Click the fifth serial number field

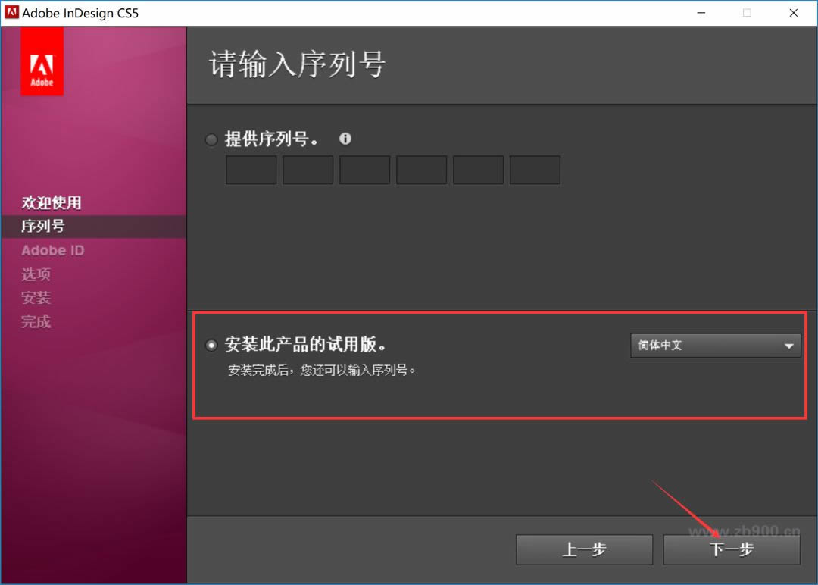pos(478,170)
